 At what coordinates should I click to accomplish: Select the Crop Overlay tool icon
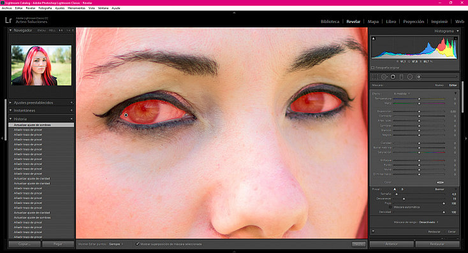click(x=376, y=77)
